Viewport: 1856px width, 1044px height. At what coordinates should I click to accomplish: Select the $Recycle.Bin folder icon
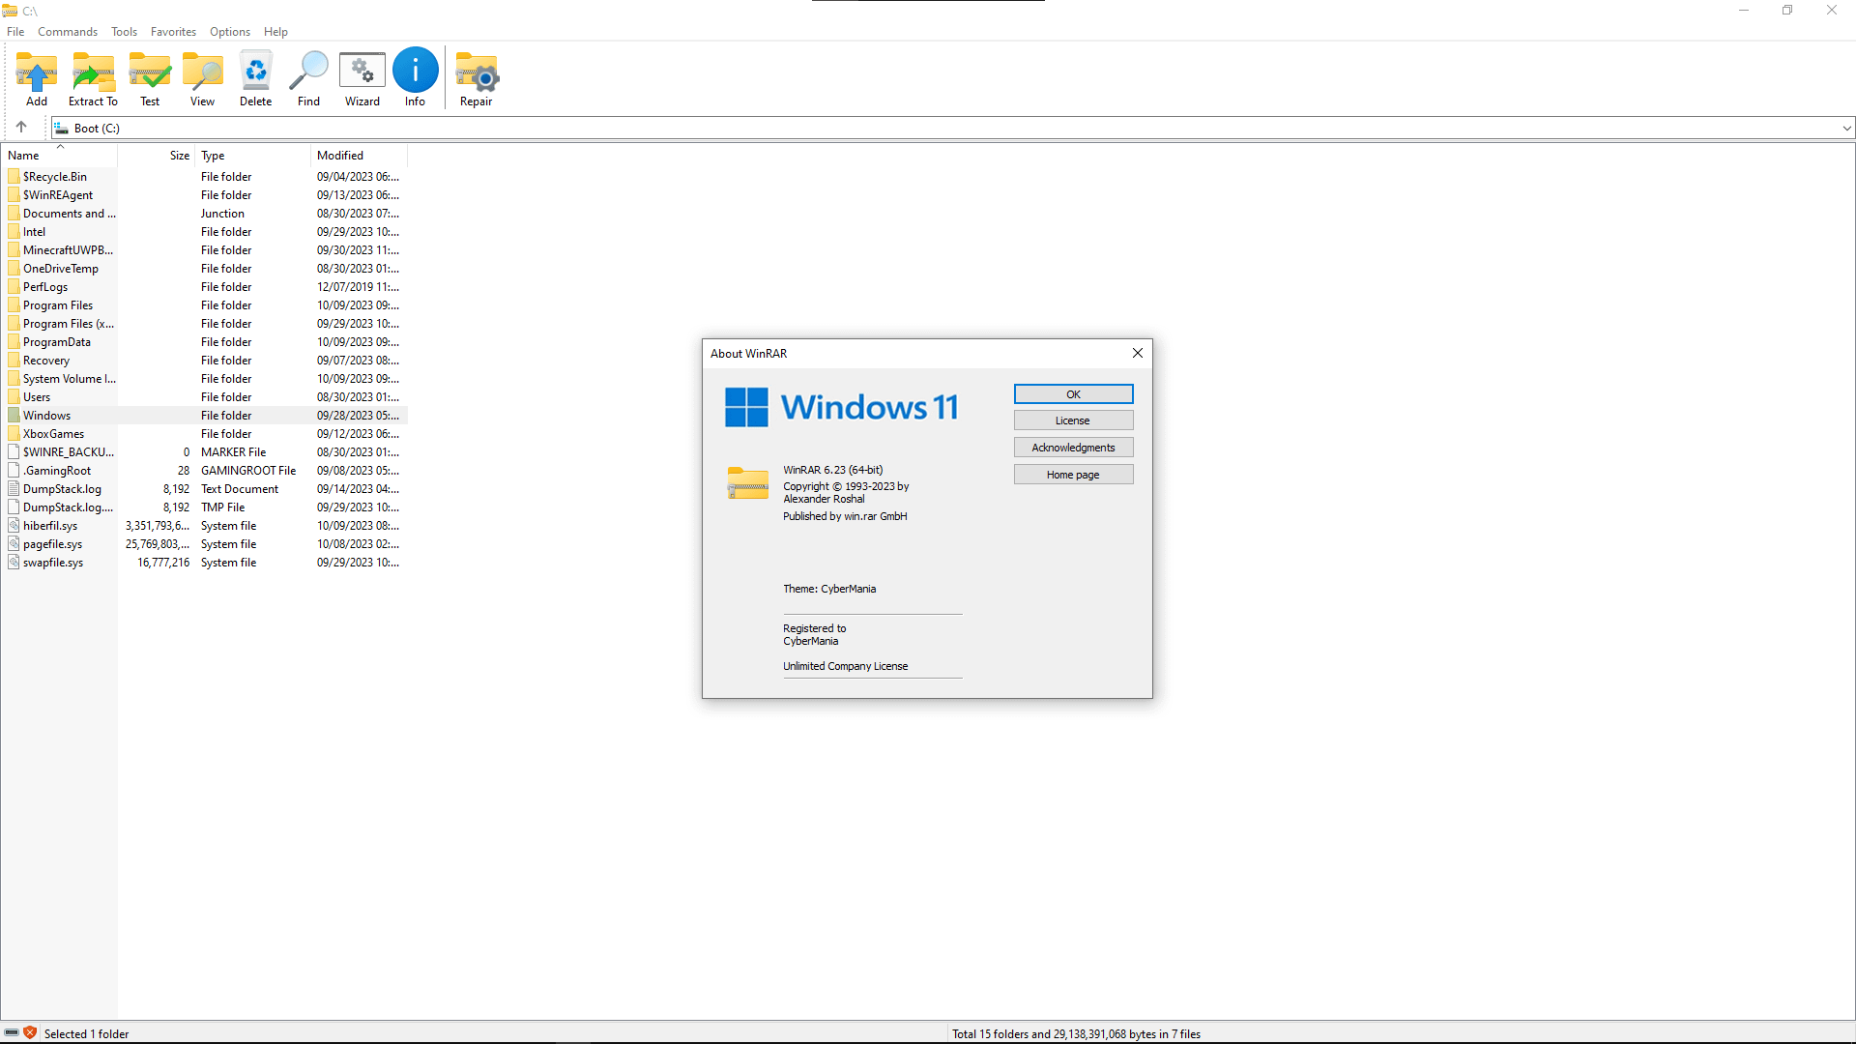click(14, 176)
